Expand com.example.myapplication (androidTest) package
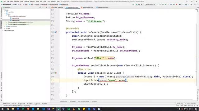Screen dimensions: 199x111 7,22
